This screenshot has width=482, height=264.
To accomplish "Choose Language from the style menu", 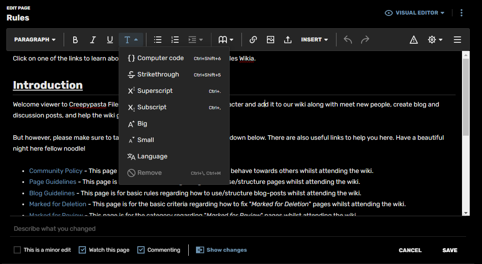I will [174, 156].
